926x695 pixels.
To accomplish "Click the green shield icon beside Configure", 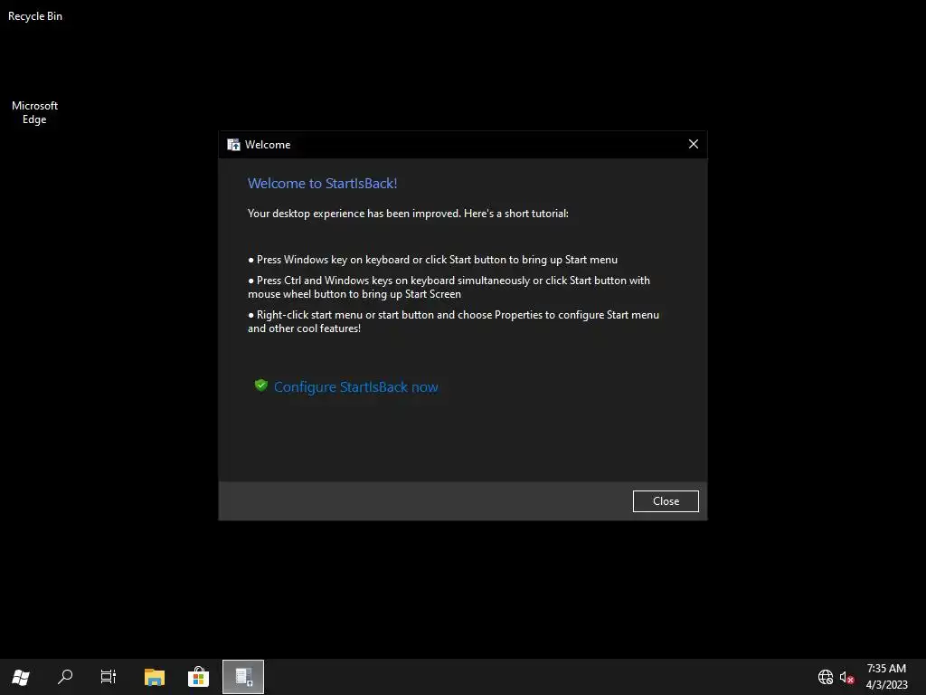I will click(261, 386).
